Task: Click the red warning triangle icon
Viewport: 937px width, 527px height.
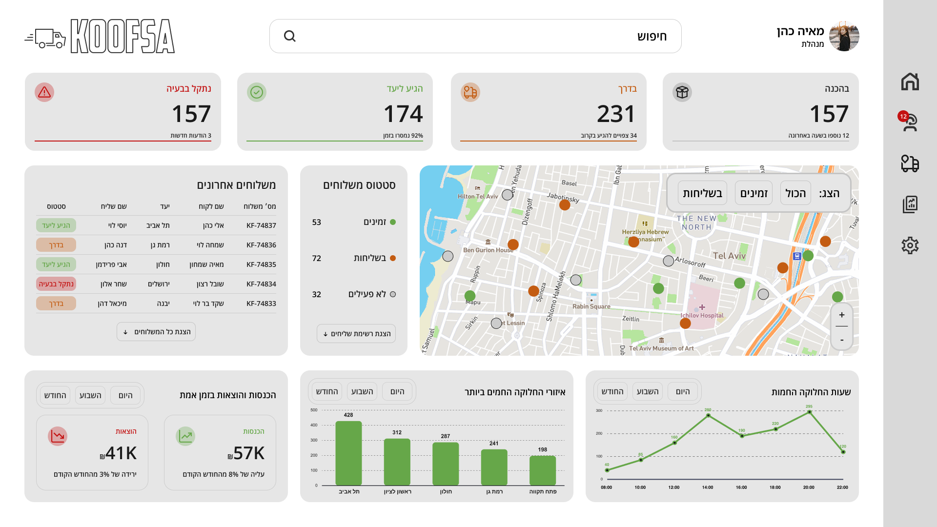Action: [44, 92]
